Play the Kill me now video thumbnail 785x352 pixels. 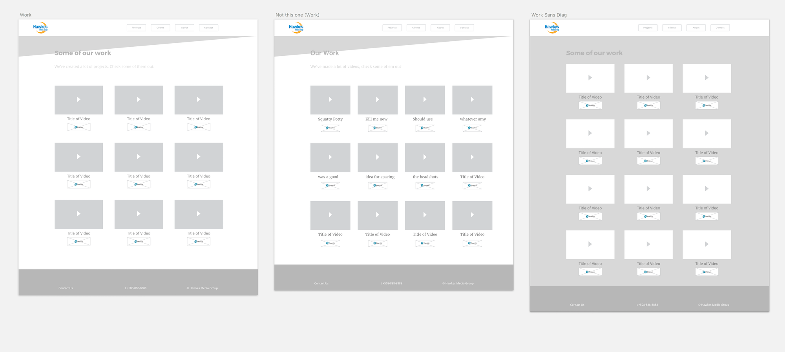(x=378, y=100)
